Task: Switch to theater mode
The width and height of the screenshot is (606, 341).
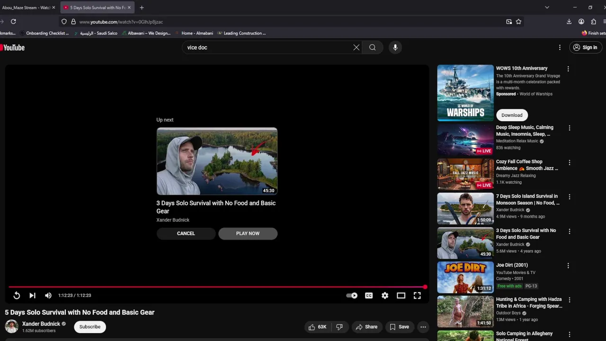Action: (401, 296)
